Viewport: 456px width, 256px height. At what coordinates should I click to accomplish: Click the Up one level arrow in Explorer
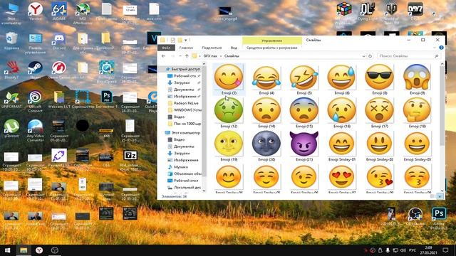pyautogui.click(x=187, y=55)
